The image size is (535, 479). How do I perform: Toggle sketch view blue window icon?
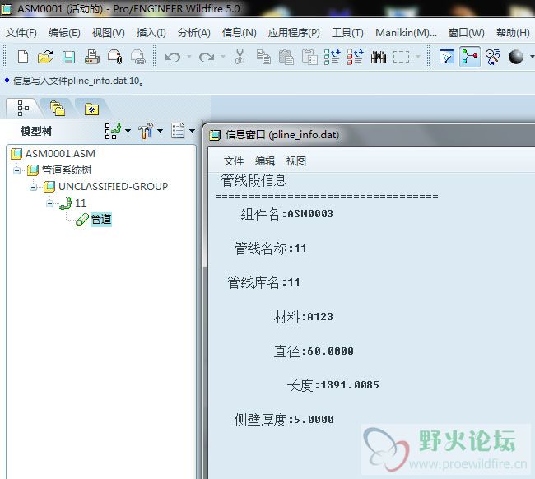point(447,57)
